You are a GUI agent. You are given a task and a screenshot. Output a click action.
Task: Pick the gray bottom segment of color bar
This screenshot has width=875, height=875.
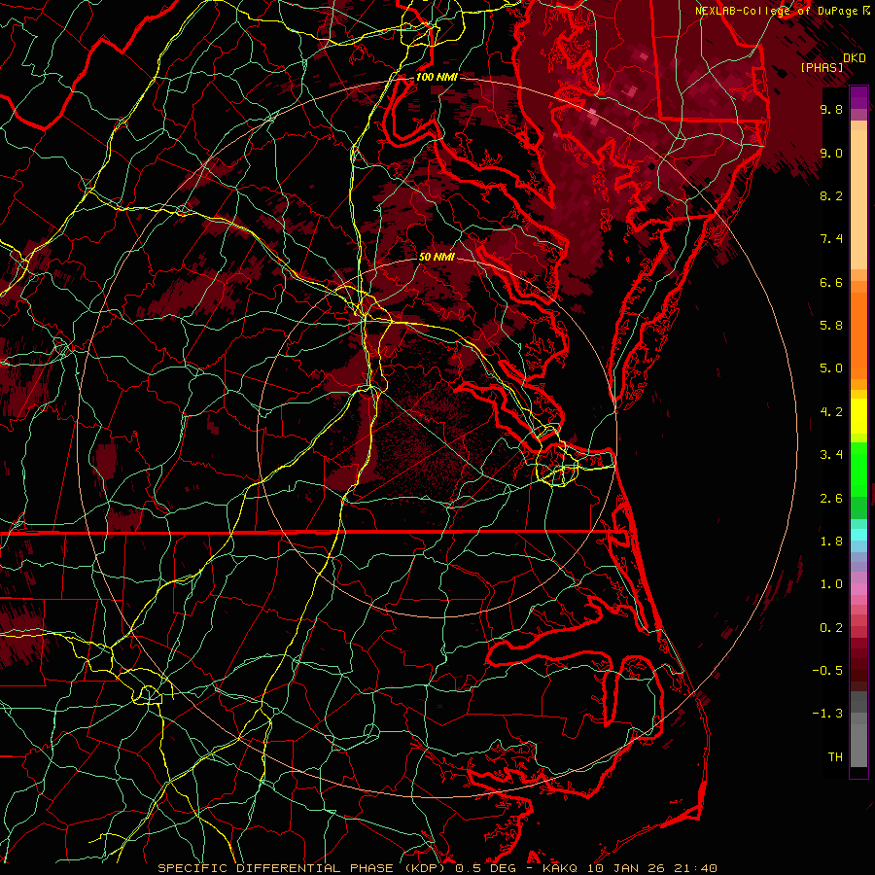(x=858, y=745)
